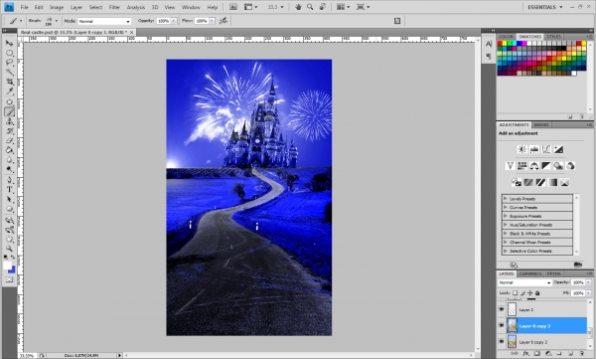Open the ESSENTIALS workspace dropdown

pos(544,7)
